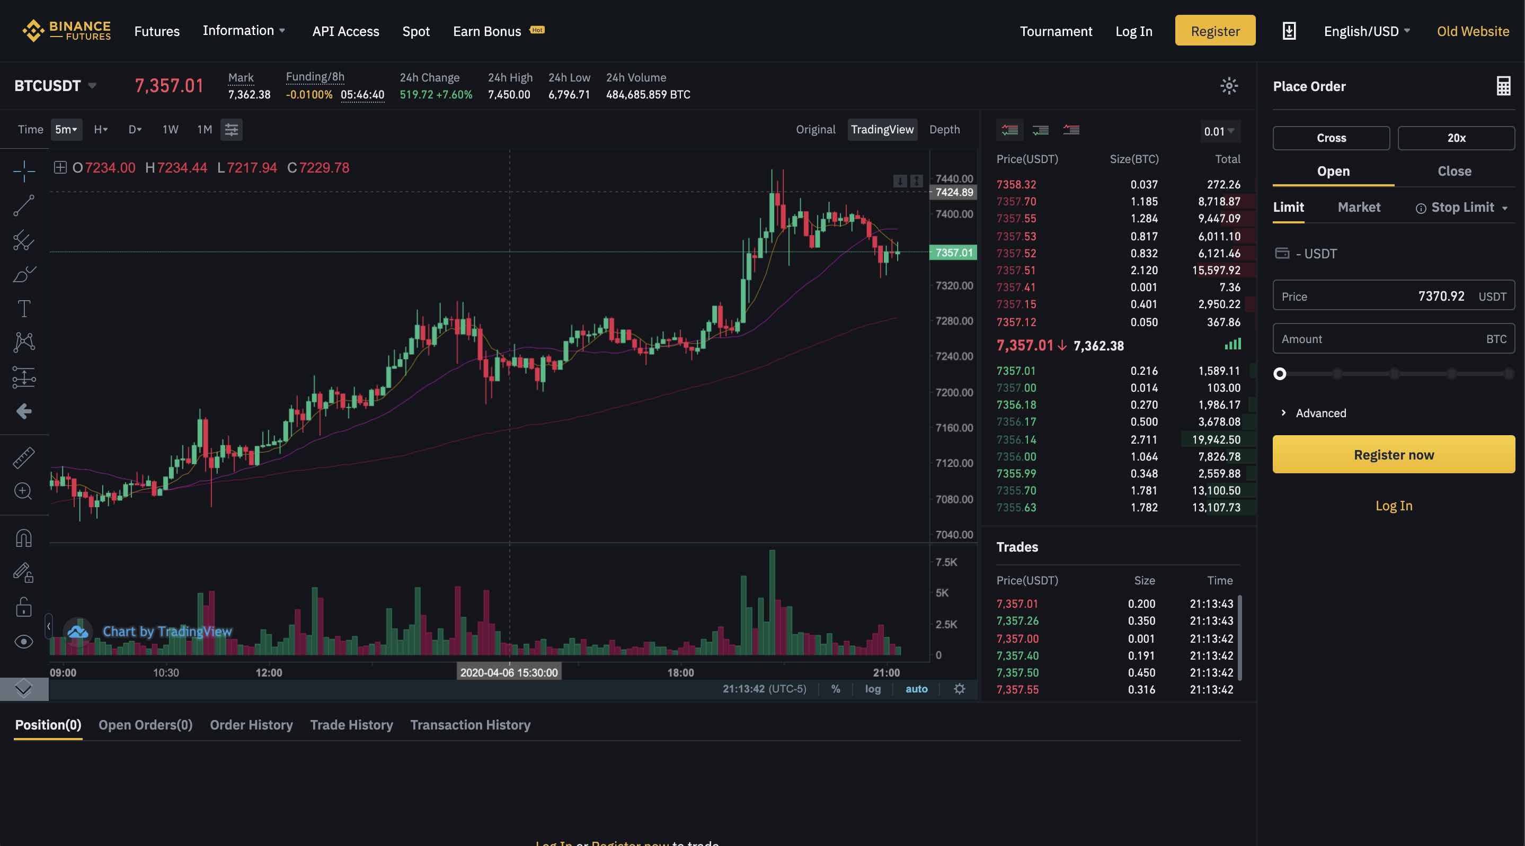Open the BTCUSDT pair selector dropdown
1525x846 pixels.
pyautogui.click(x=55, y=85)
